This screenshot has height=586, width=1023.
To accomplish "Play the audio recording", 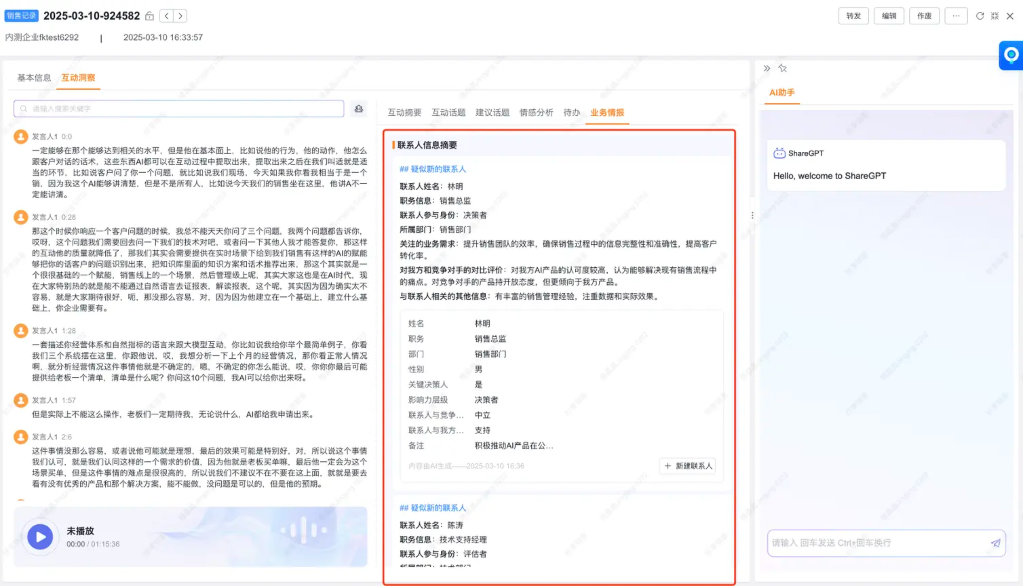I will pos(40,537).
